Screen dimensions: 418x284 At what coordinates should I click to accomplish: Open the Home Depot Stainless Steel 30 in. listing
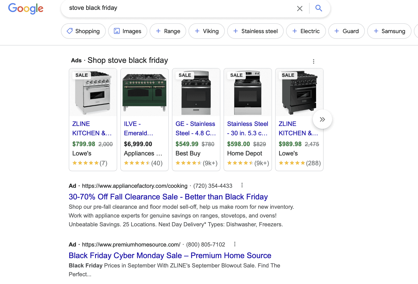[x=248, y=128]
